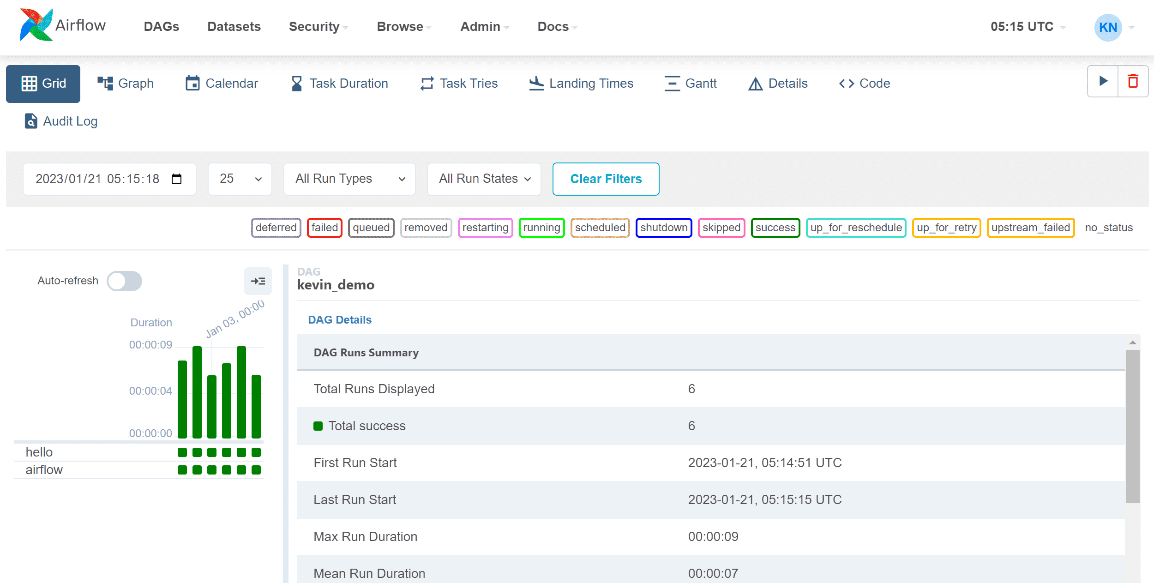
Task: Click the Airflow pinwheel logo
Action: 36,25
